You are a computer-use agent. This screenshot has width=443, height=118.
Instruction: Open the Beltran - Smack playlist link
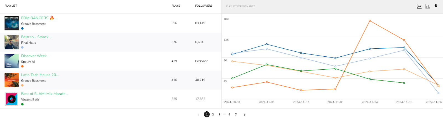coord(37,37)
